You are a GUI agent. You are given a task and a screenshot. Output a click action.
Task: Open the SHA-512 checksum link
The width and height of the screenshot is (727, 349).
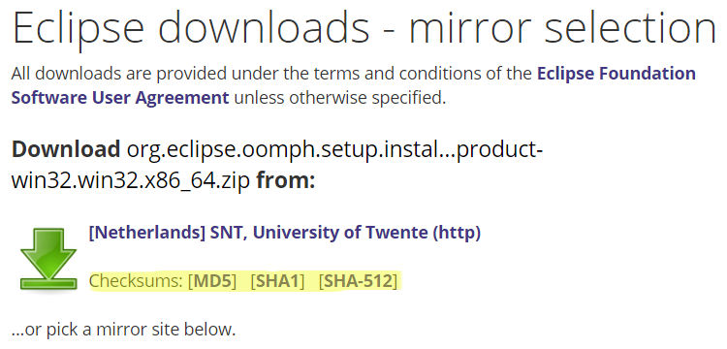point(358,281)
